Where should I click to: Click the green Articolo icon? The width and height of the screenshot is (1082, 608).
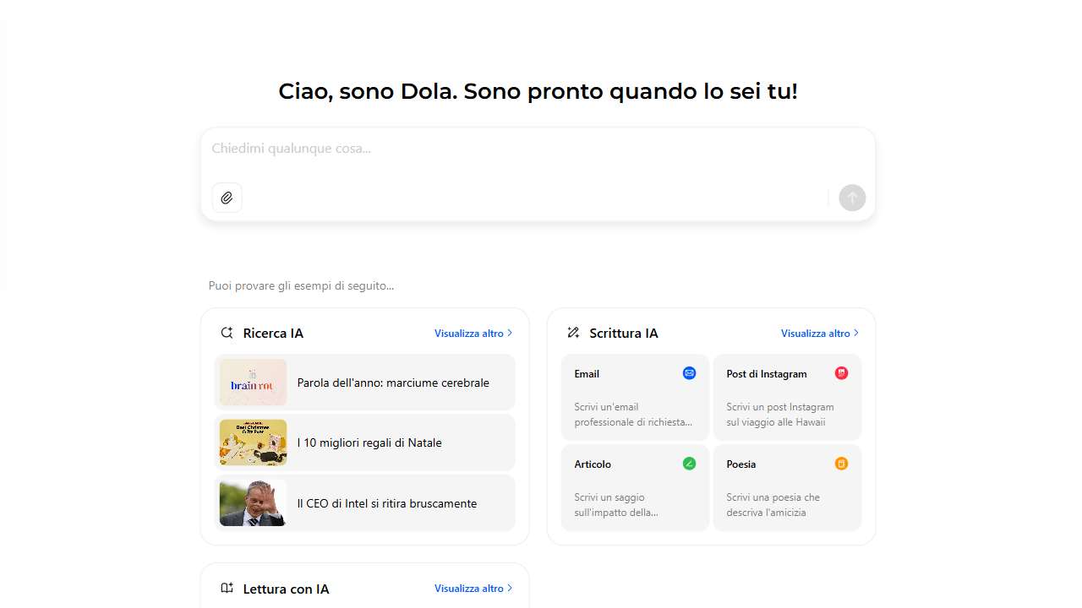pos(689,464)
